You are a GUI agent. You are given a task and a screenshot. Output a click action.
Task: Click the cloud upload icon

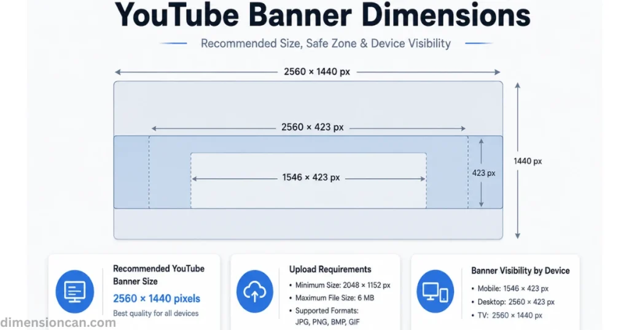point(255,291)
